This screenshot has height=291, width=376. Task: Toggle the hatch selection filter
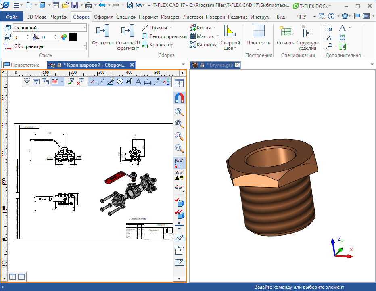120,82
